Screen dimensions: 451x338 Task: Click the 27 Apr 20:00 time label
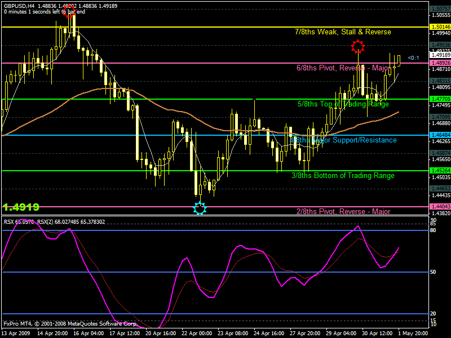pos(305,333)
